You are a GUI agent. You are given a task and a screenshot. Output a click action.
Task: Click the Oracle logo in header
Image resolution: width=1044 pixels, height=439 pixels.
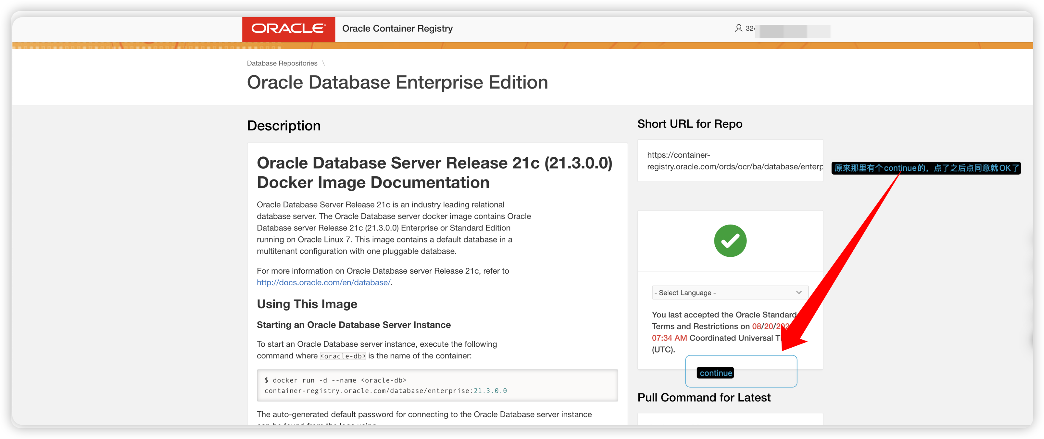(x=289, y=29)
